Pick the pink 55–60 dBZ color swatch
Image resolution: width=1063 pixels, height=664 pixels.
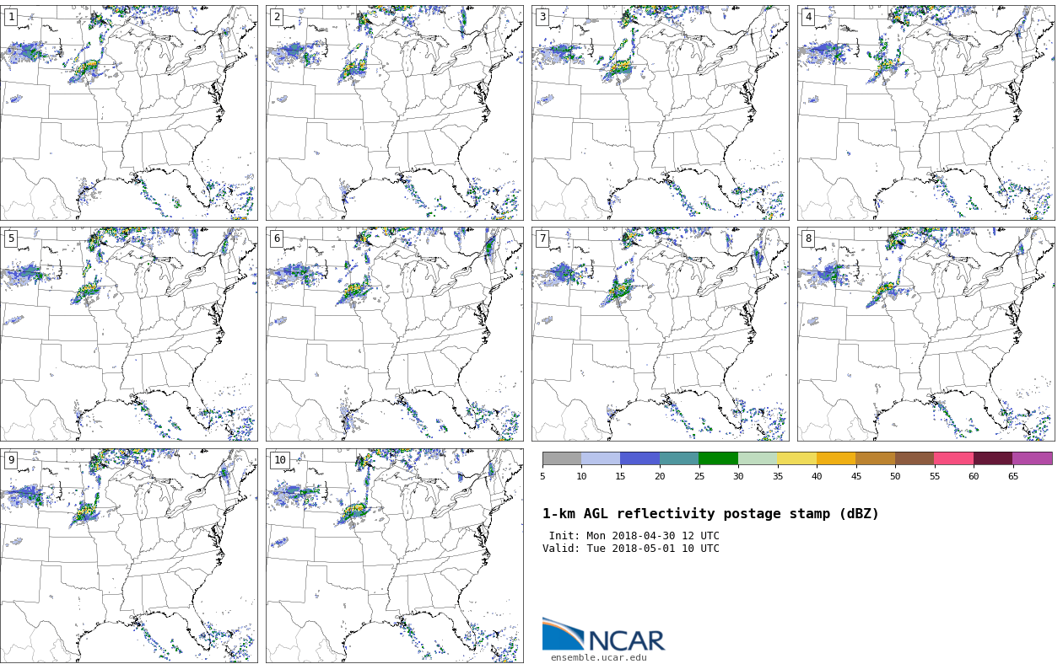point(953,458)
